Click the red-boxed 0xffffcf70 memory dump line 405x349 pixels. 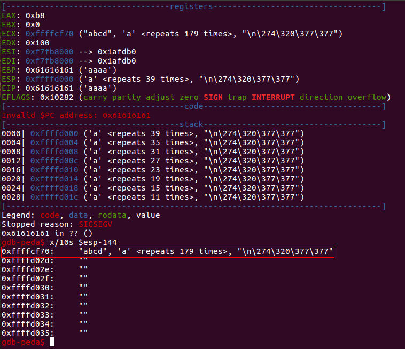point(168,251)
